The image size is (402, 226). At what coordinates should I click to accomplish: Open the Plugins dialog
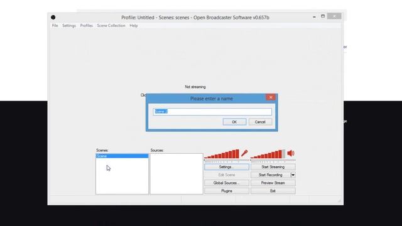coord(227,191)
